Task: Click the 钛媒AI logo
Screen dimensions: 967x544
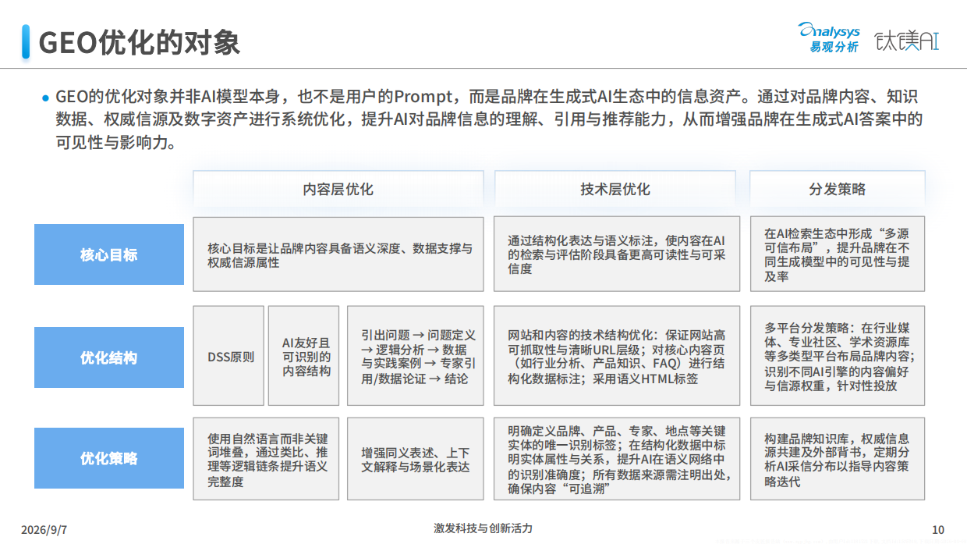Action: pyautogui.click(x=906, y=40)
